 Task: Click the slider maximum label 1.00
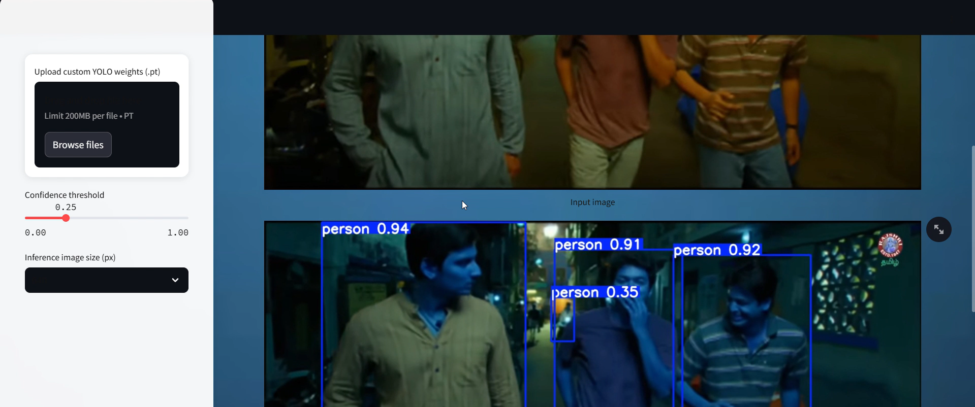(x=178, y=232)
